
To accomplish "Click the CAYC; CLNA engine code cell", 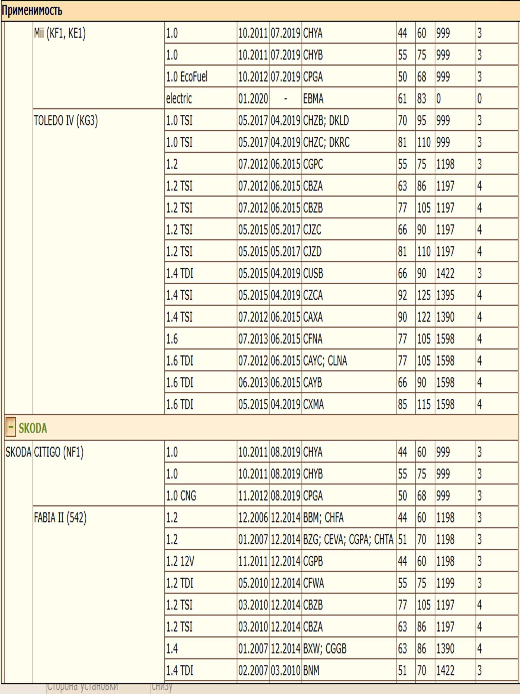I will pyautogui.click(x=325, y=361).
